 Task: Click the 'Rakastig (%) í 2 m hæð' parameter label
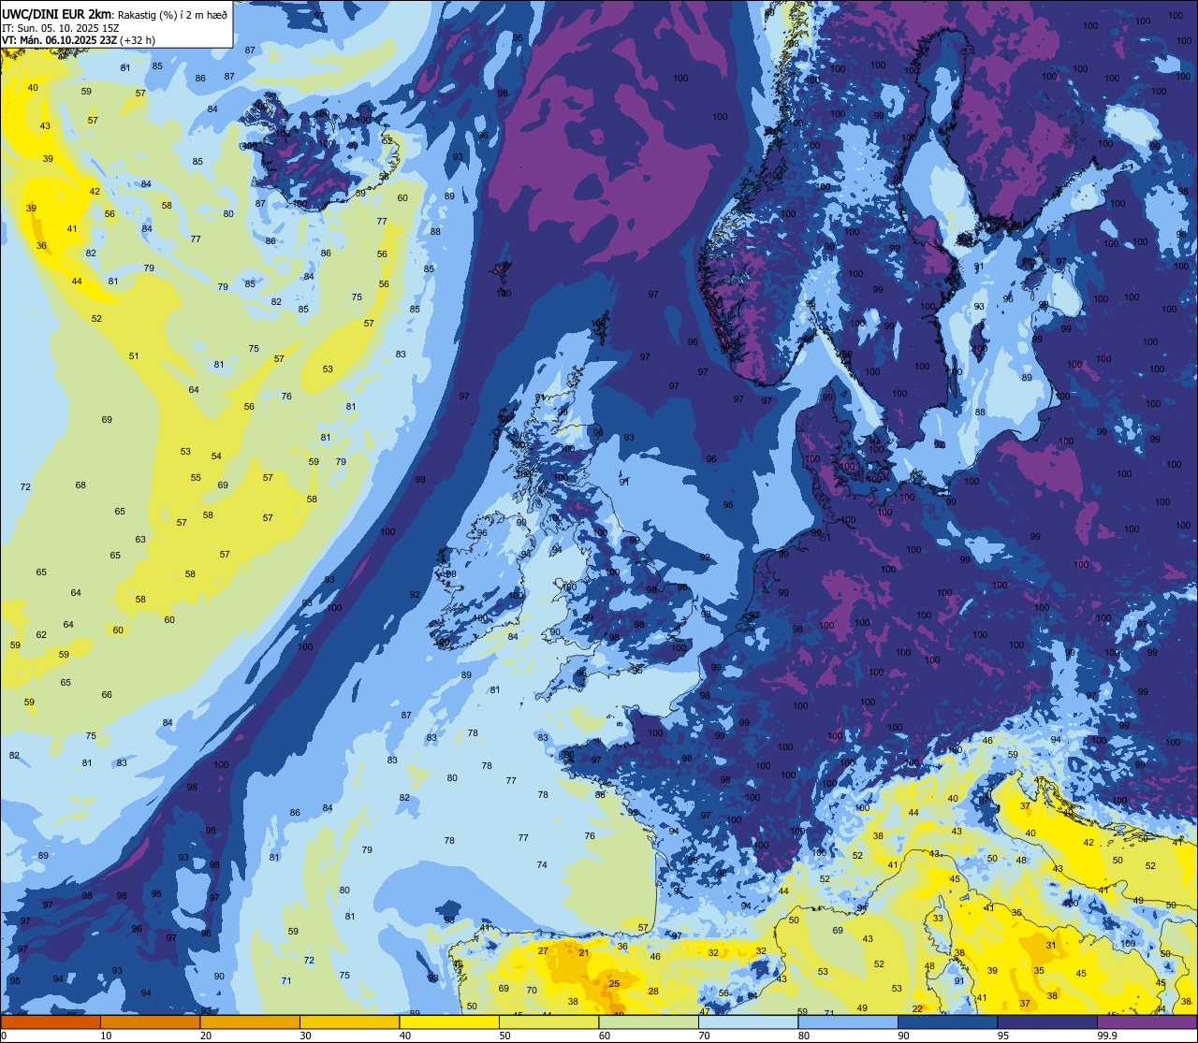pyautogui.click(x=171, y=14)
